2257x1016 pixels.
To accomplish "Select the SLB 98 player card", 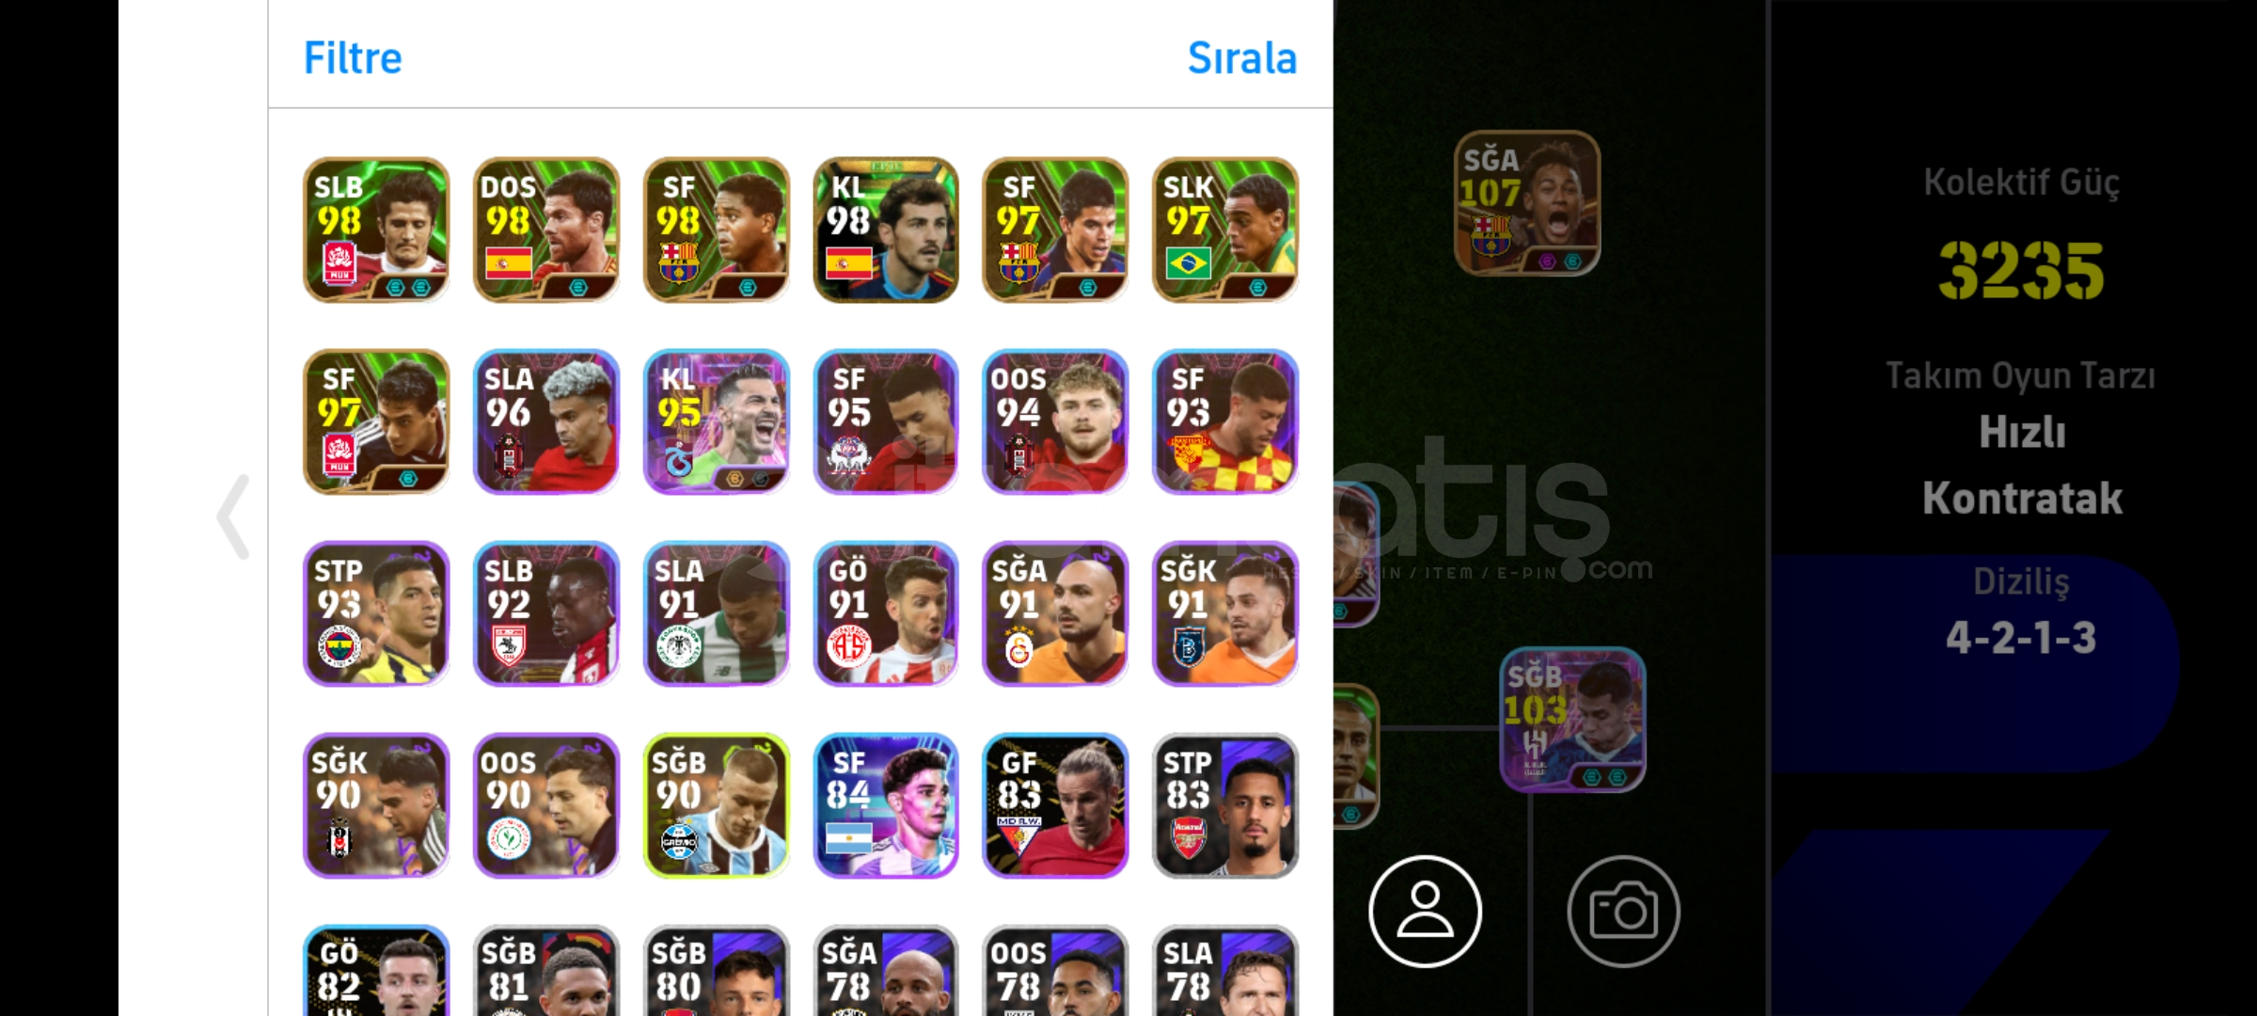I will [376, 230].
